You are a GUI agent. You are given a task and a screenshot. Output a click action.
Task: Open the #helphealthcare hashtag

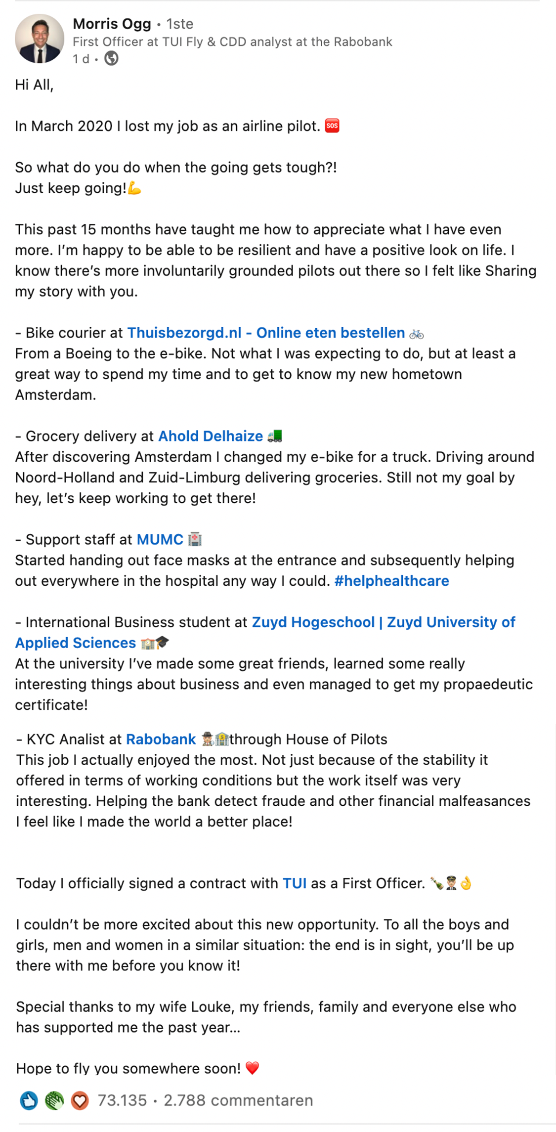click(391, 581)
